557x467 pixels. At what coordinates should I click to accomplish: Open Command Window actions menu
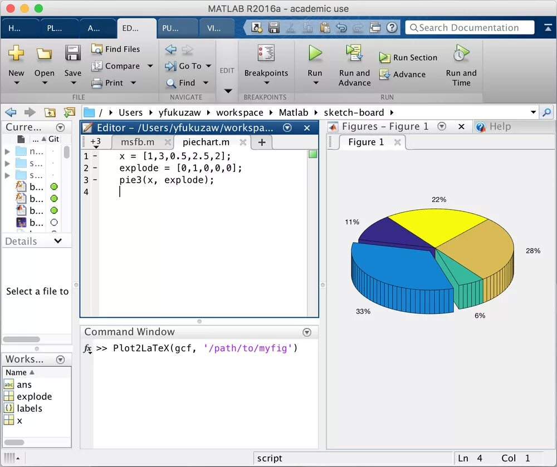coord(307,332)
